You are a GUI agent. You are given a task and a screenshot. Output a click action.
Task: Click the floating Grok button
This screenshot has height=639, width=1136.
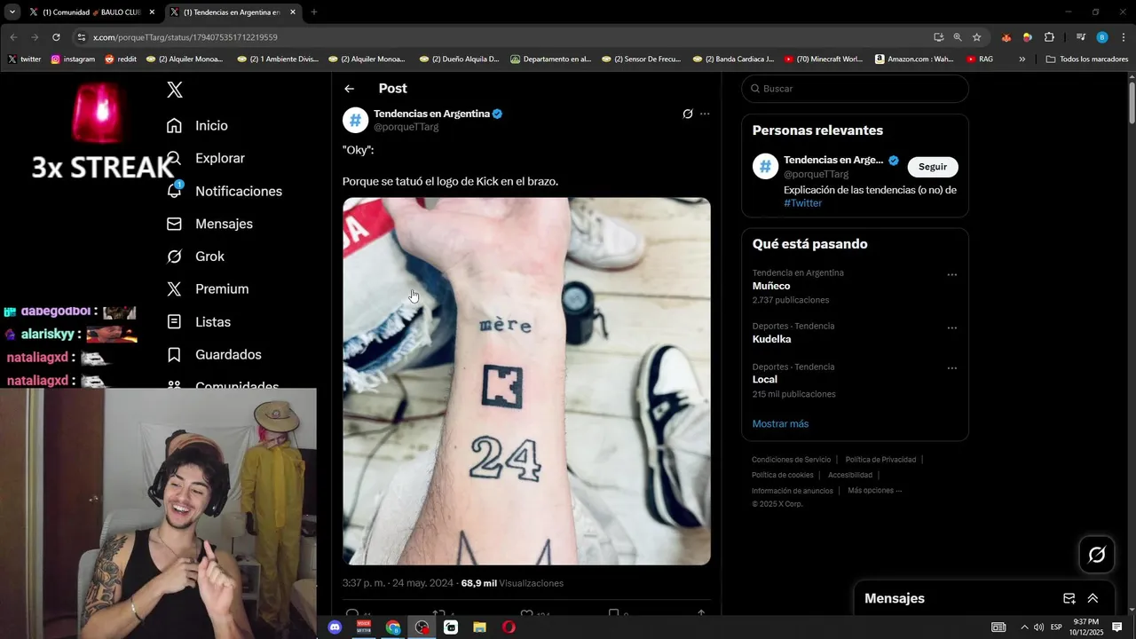pos(1097,556)
